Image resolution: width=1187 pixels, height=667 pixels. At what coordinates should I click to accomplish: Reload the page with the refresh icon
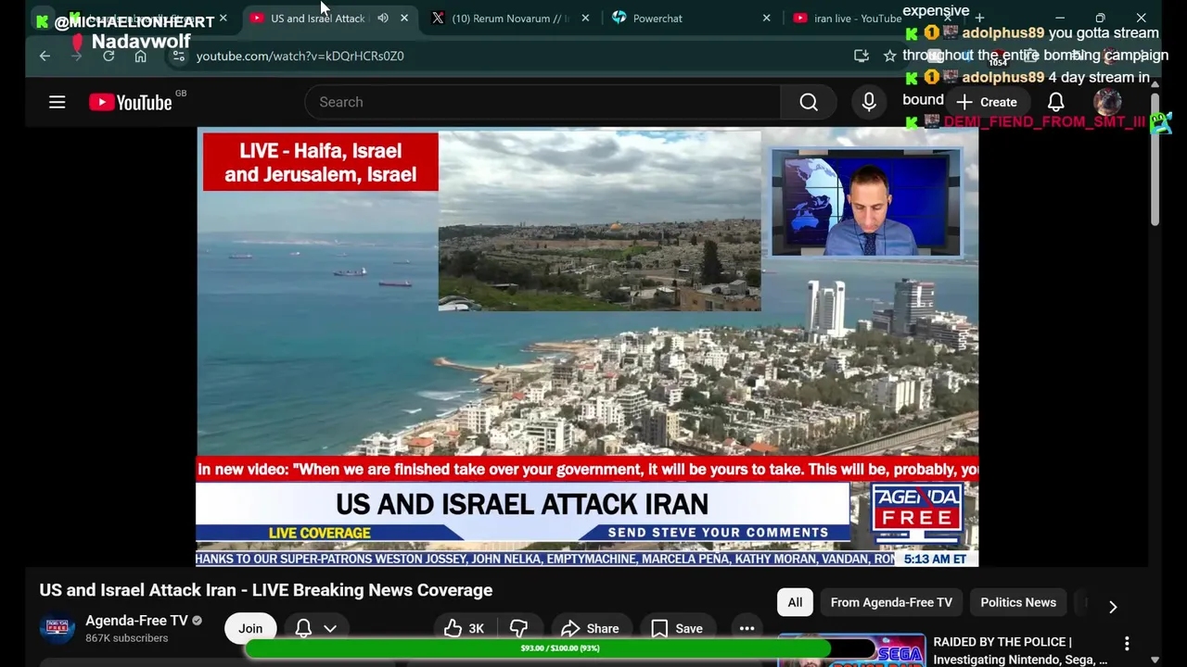click(x=108, y=56)
